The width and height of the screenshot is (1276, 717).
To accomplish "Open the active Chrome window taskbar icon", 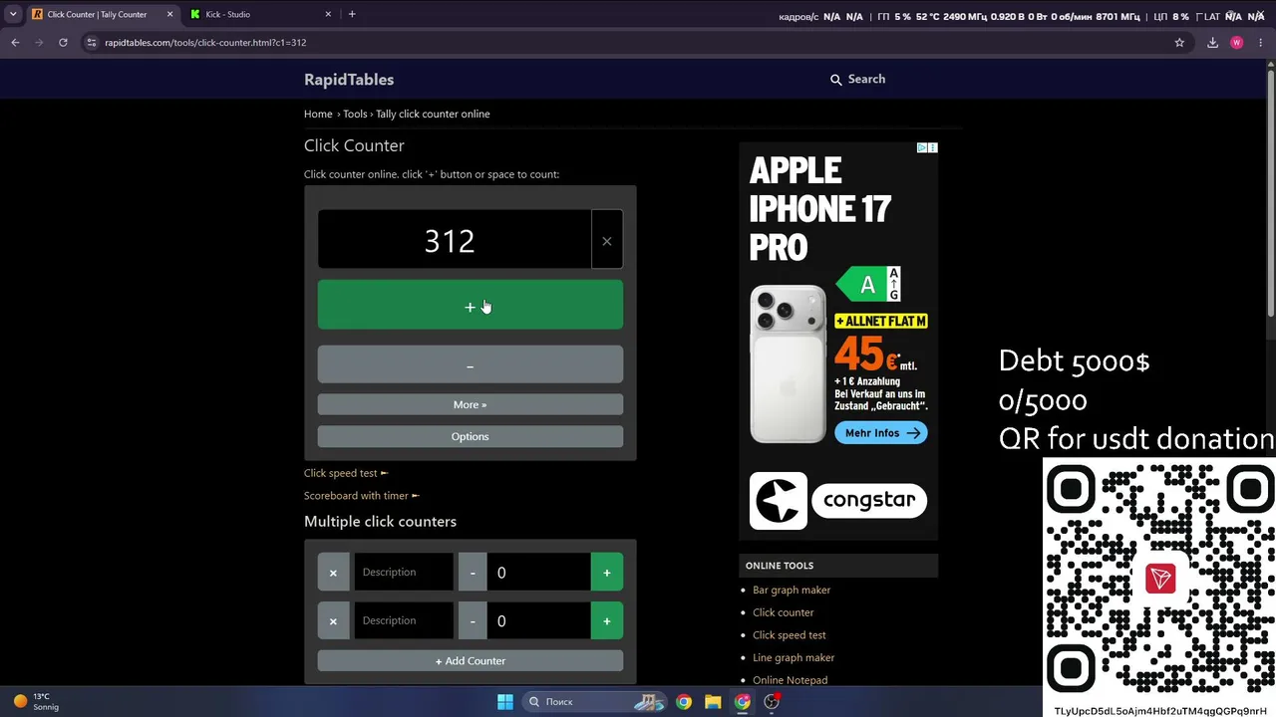I will click(x=743, y=702).
